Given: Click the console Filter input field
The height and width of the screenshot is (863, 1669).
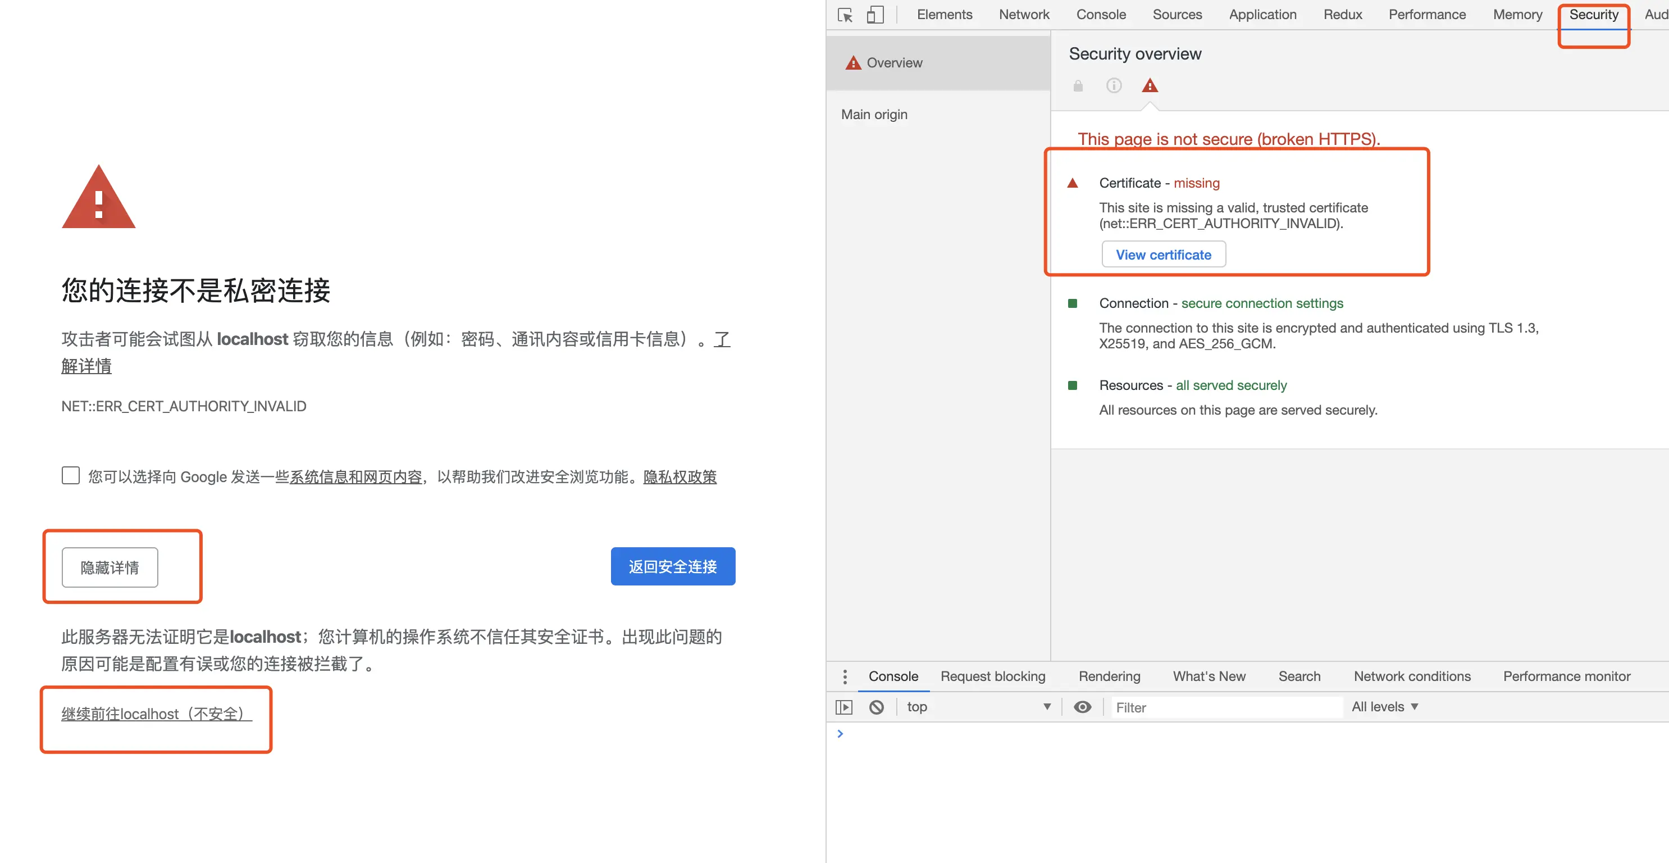Looking at the screenshot, I should pos(1225,707).
